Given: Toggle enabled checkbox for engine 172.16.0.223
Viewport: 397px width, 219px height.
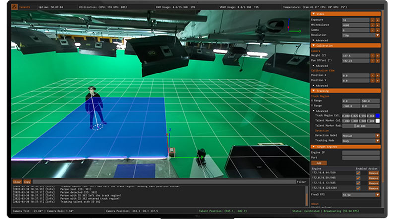Looking at the screenshot, I should [358, 188].
